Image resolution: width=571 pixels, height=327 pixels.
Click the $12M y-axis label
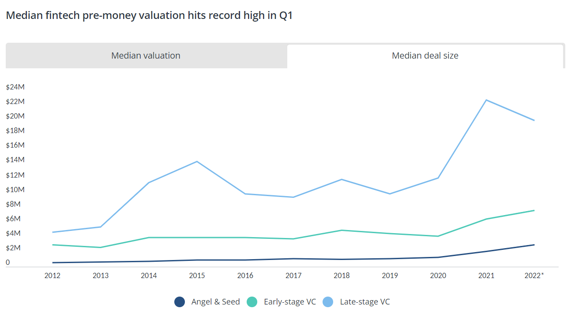pos(15,175)
